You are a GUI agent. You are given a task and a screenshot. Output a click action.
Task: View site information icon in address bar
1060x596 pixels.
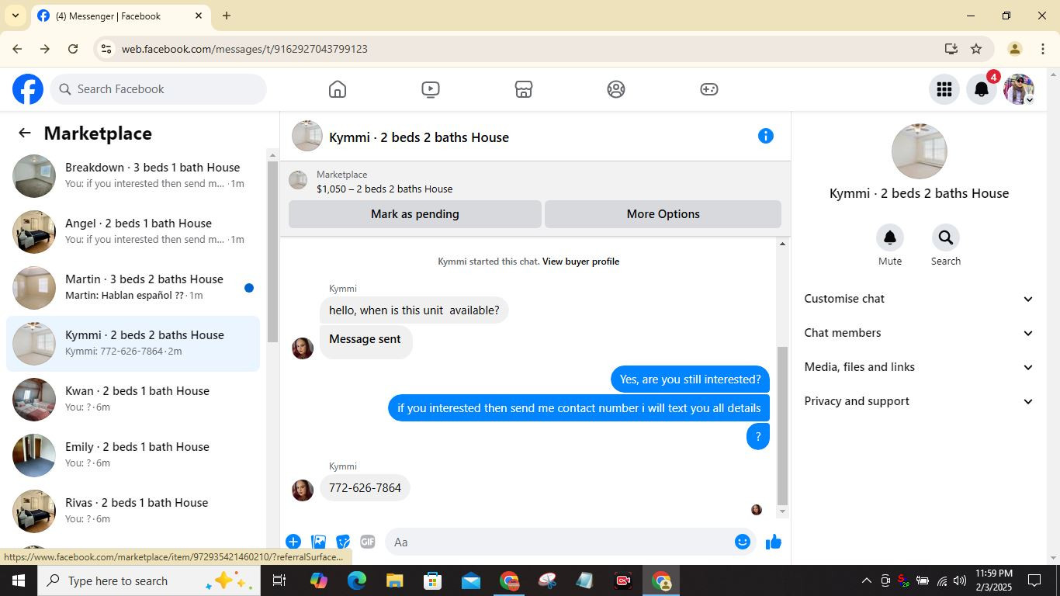(x=106, y=49)
